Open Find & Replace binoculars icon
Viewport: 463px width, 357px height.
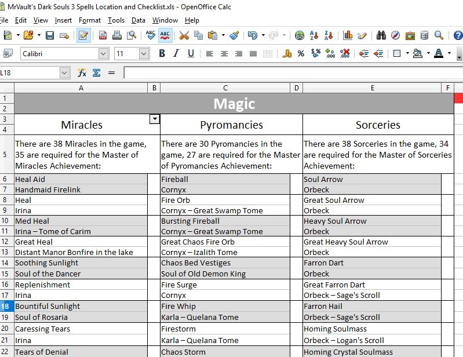381,35
